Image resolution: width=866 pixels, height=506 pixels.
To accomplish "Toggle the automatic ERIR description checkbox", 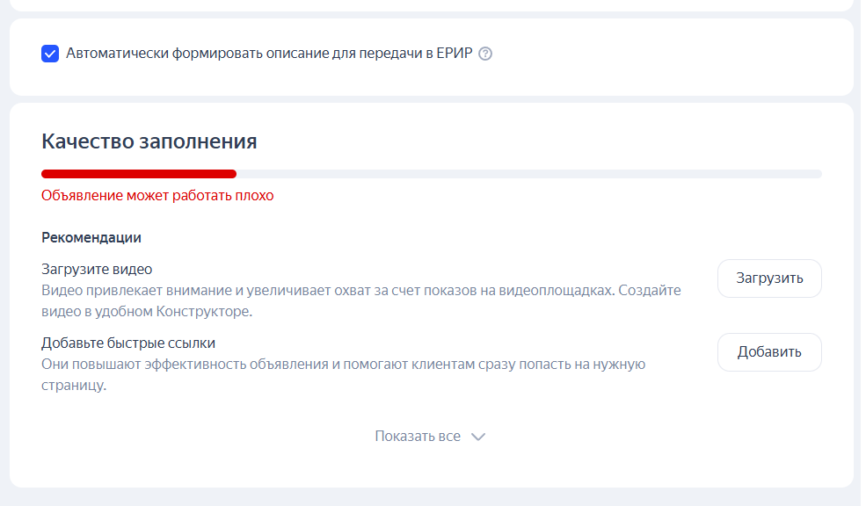I will 50,54.
